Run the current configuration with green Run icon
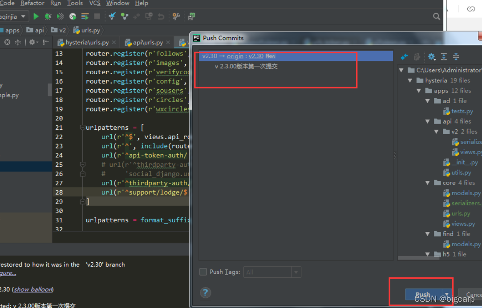Image resolution: width=482 pixels, height=308 pixels. [x=36, y=16]
